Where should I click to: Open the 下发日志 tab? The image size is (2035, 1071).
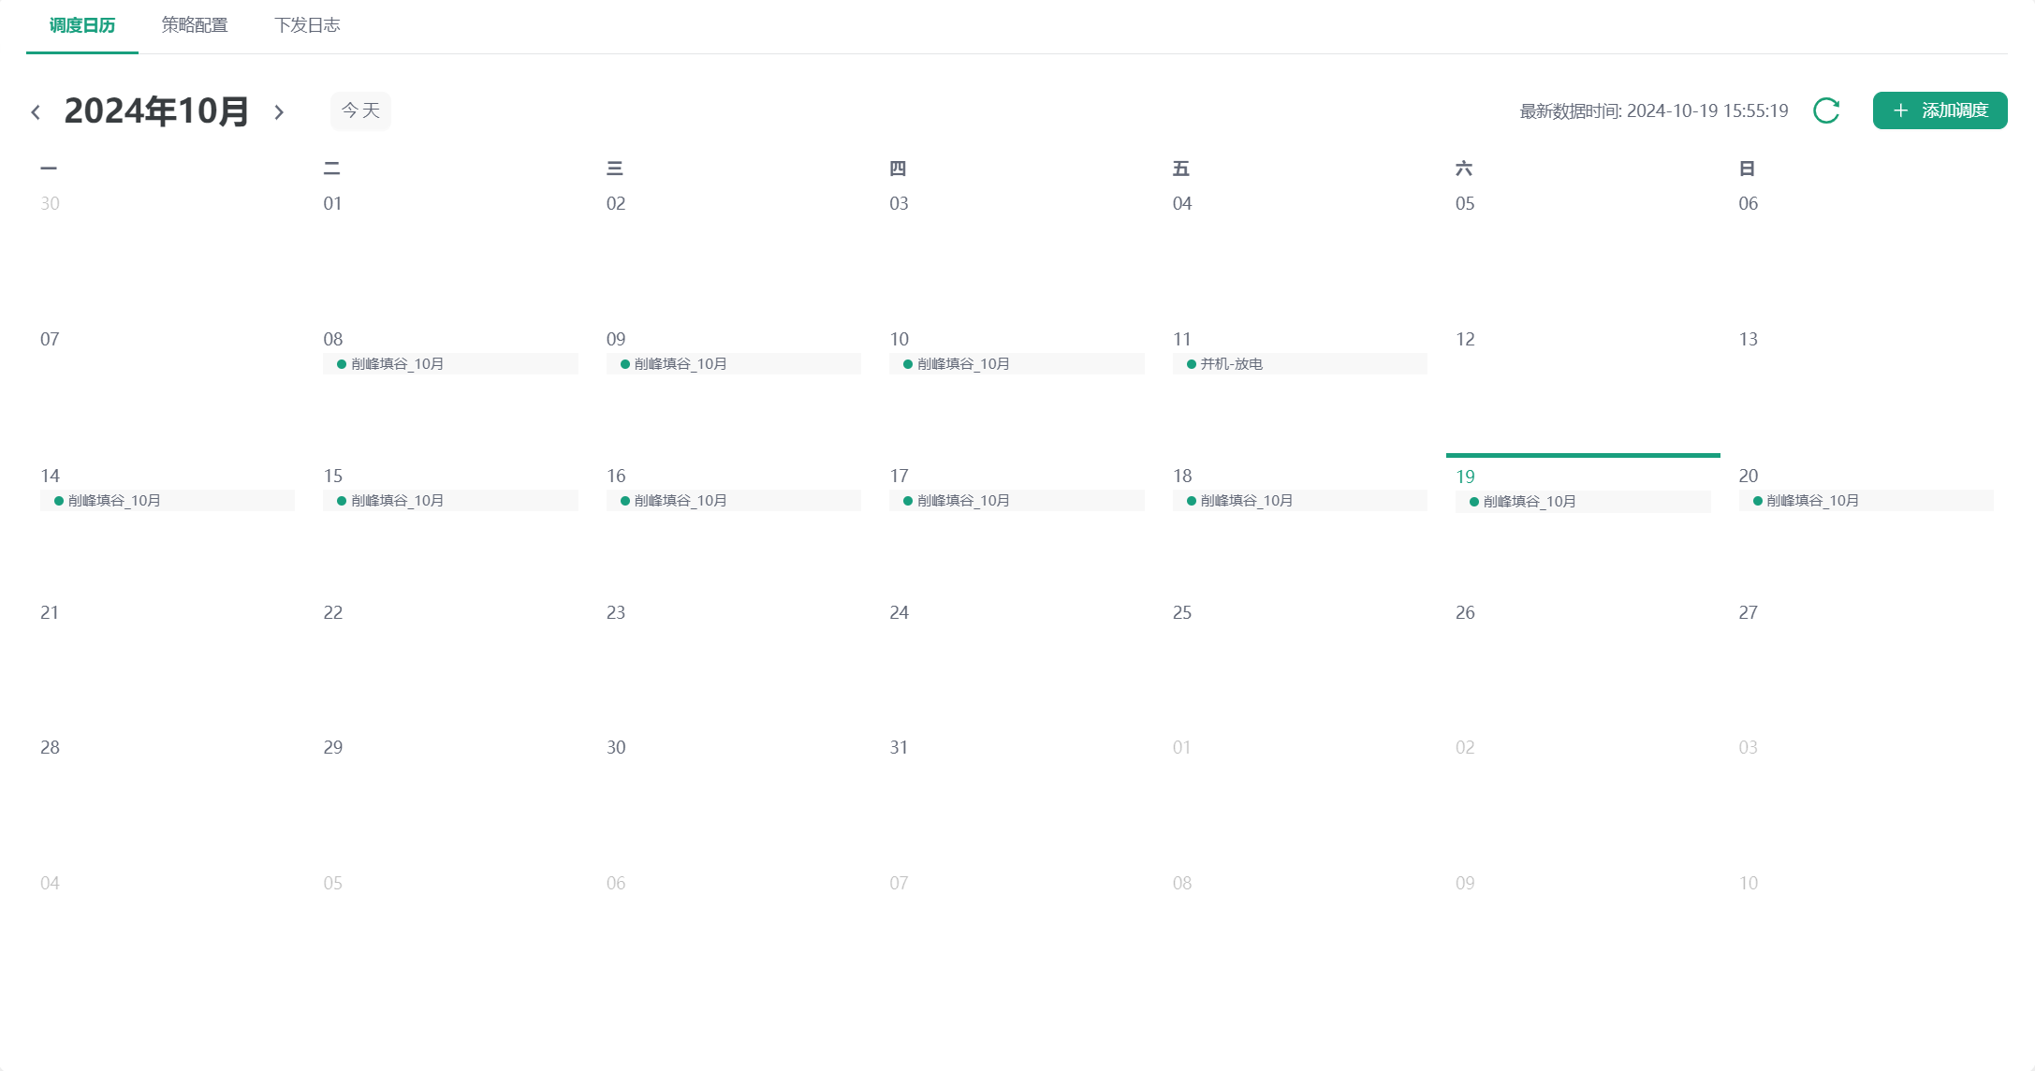coord(307,25)
